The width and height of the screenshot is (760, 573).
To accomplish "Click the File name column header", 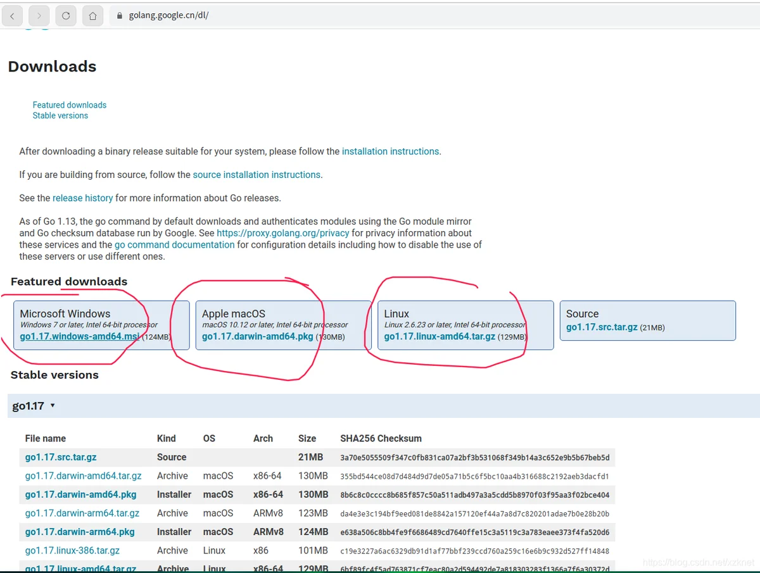I will tap(46, 439).
